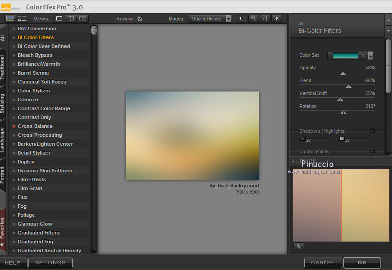Toggle favorite star for Cross Balance

pos(14,127)
